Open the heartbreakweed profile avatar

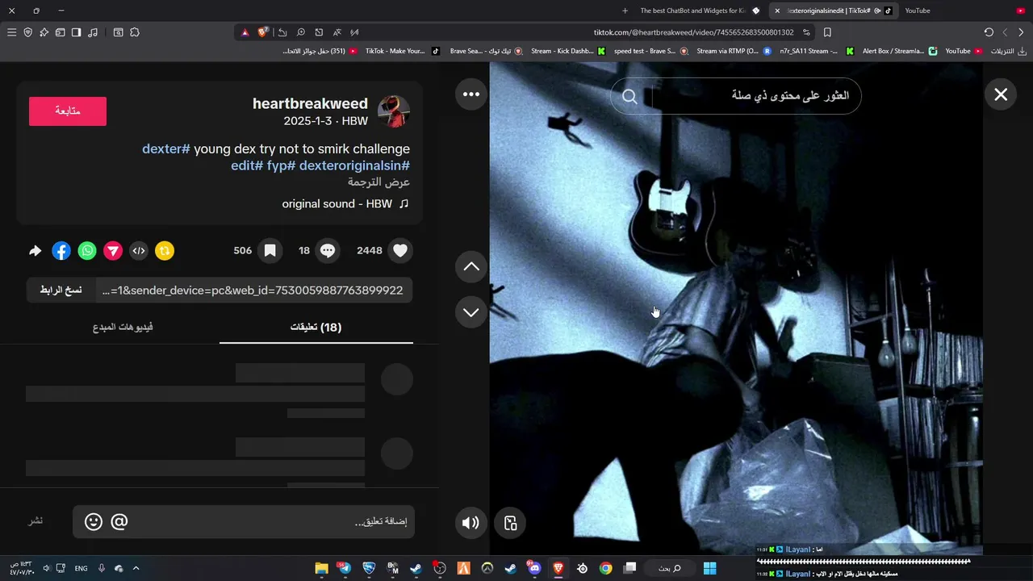pyautogui.click(x=394, y=111)
